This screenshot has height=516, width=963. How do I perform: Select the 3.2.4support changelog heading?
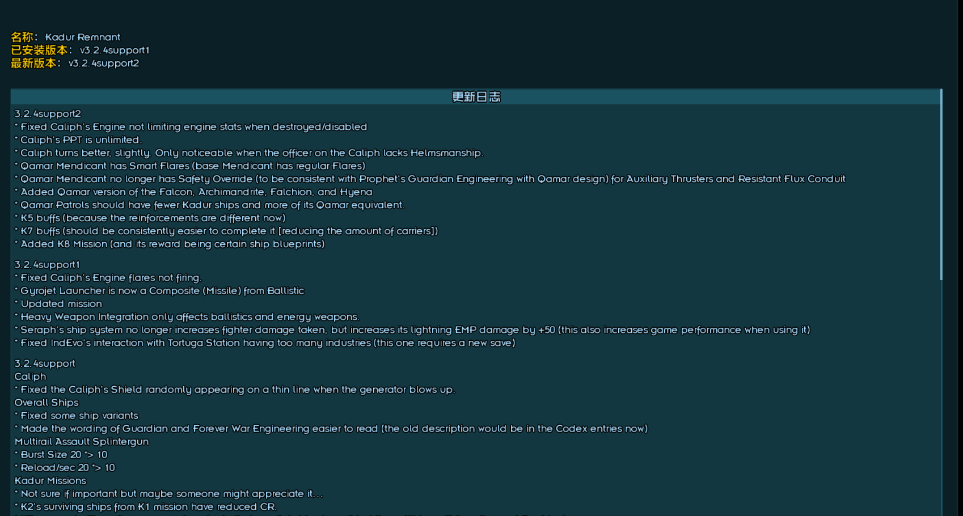45,363
